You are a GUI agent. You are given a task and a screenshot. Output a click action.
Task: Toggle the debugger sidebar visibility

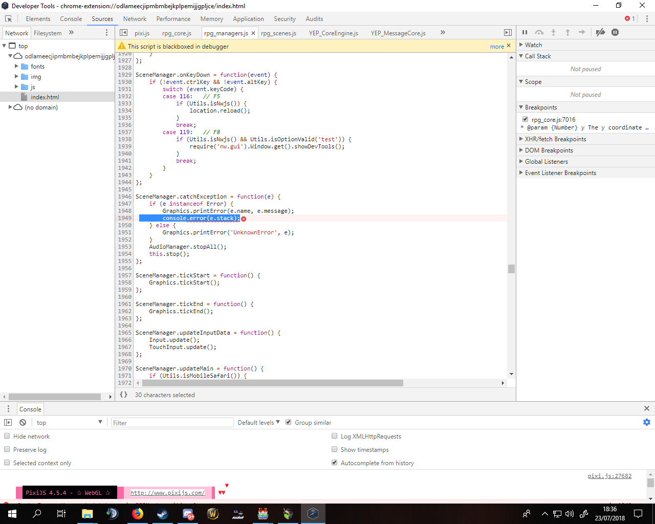(508, 33)
